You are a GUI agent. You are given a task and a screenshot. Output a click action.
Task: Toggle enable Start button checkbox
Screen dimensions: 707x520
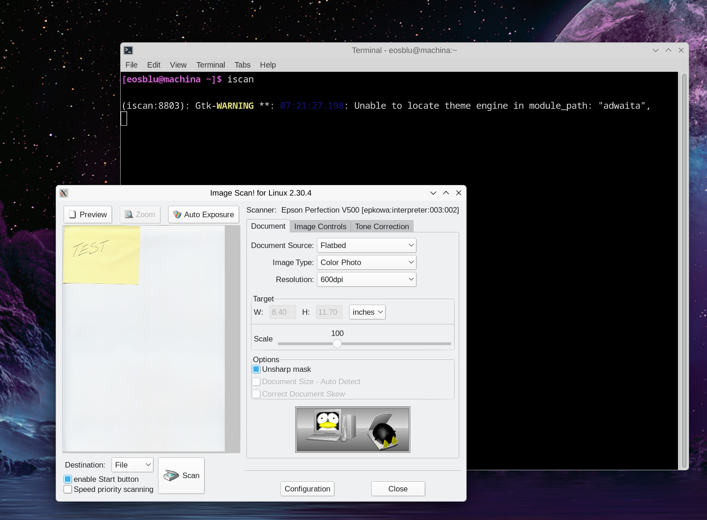point(68,479)
